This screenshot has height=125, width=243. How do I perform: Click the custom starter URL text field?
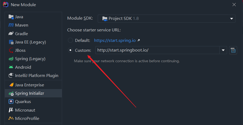(x=157, y=50)
